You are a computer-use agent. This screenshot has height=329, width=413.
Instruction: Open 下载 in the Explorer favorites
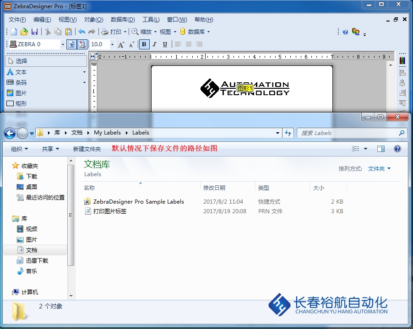pos(27,176)
